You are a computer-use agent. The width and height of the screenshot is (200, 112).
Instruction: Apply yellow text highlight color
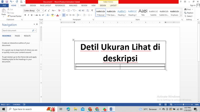pyautogui.click(x=52, y=15)
